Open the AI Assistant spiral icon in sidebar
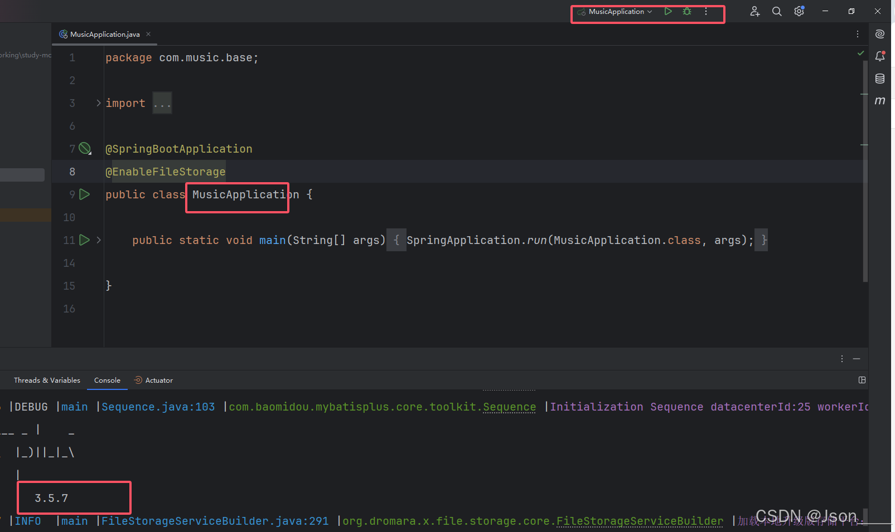Image resolution: width=895 pixels, height=532 pixels. [x=880, y=34]
